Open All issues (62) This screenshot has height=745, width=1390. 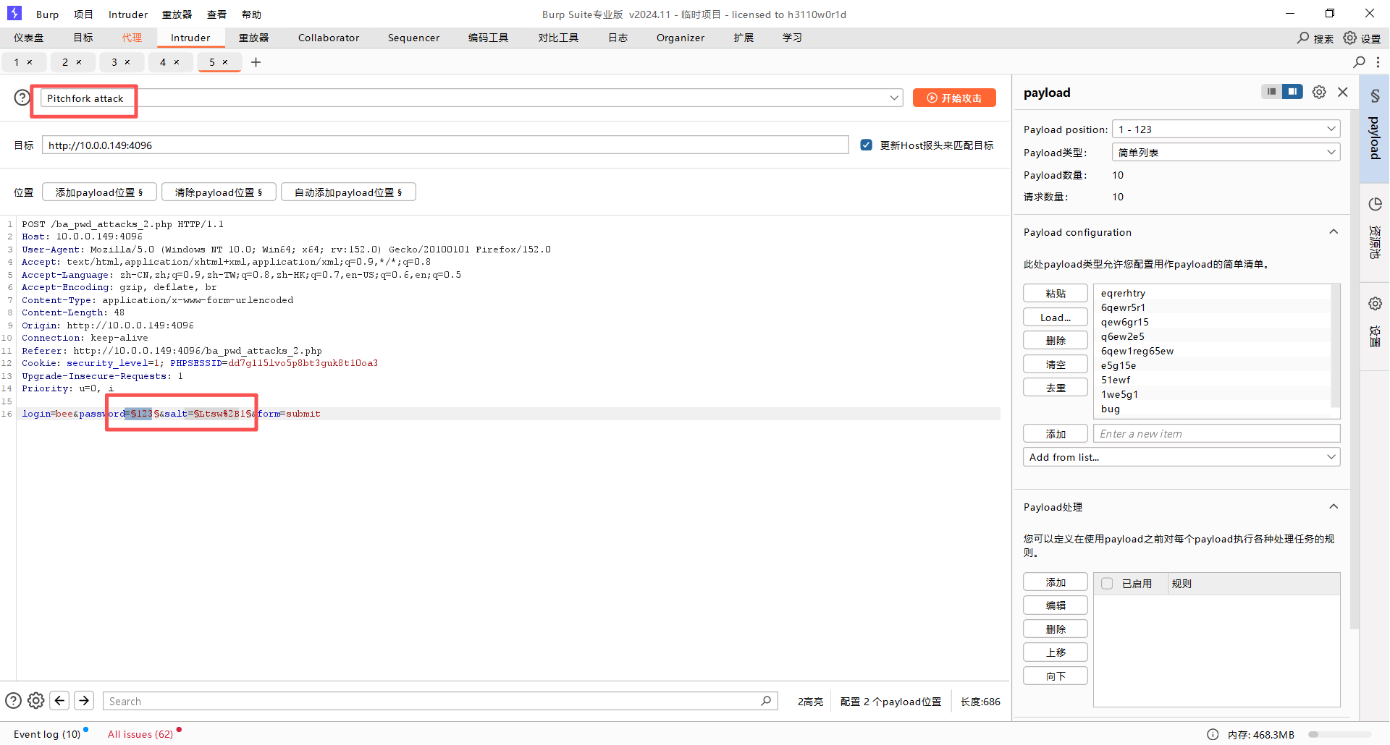click(140, 734)
